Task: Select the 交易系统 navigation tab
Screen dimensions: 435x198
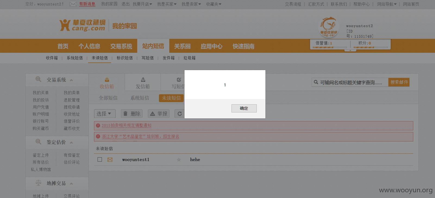Action: (x=121, y=46)
